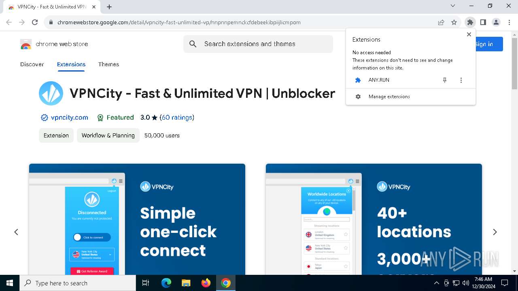
Task: Click the ANY.RUN puzzle piece icon
Action: [x=358, y=80]
